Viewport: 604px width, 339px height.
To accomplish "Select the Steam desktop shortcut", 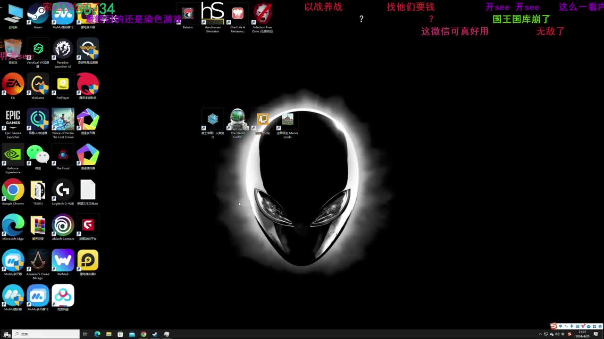I will [38, 16].
